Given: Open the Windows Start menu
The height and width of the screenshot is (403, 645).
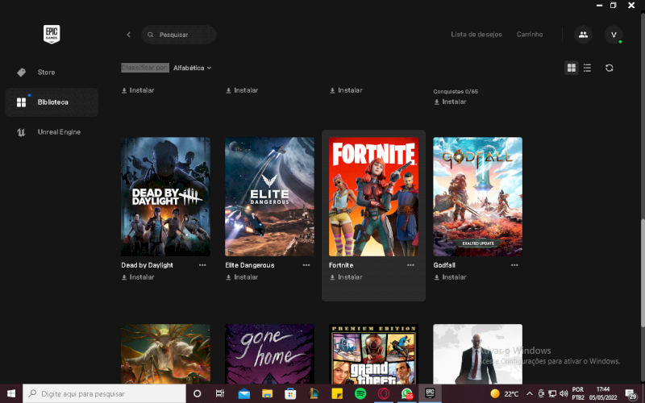Looking at the screenshot, I should [11, 393].
